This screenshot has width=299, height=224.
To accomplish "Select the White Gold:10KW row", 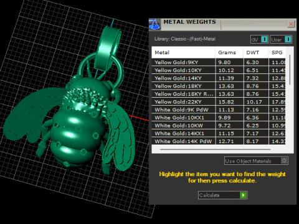I will pos(219,125).
